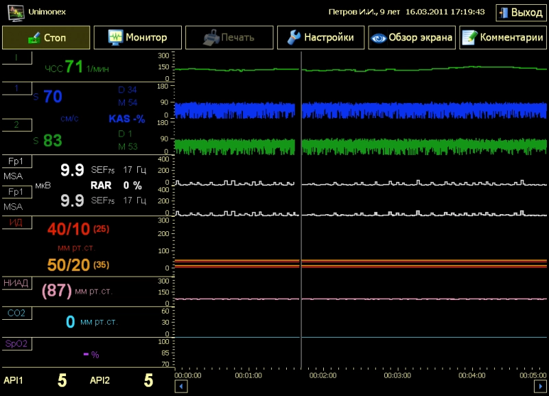
Task: Select the НИАД channel label
Action: [x=16, y=283]
